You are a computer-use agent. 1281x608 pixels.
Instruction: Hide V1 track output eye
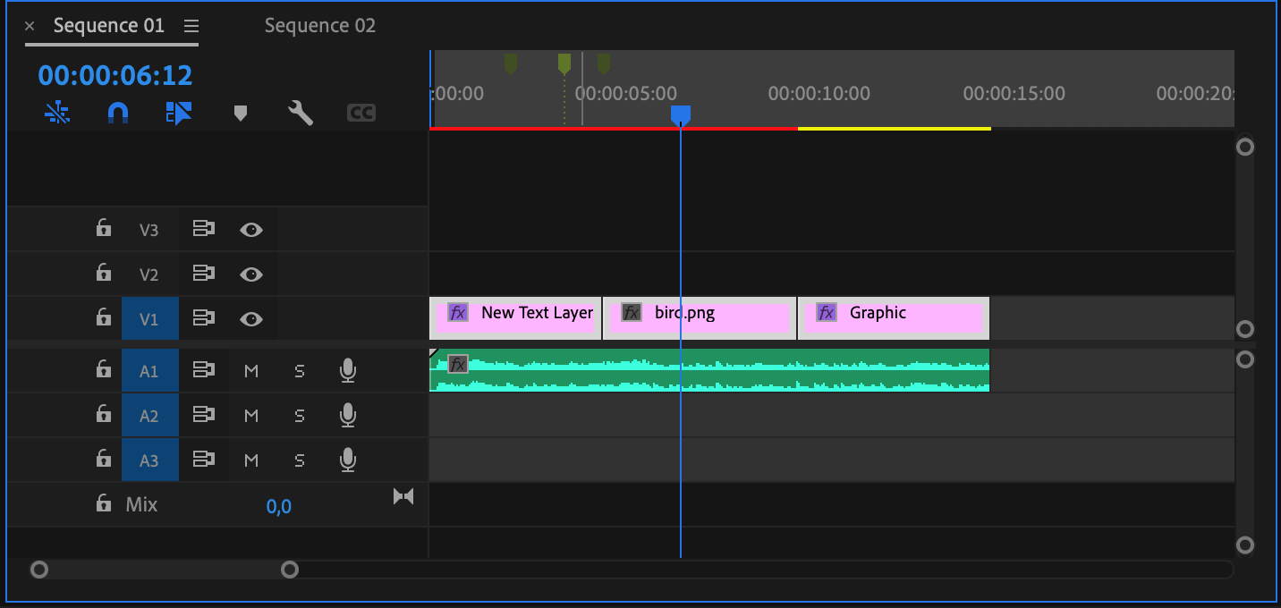tap(251, 319)
